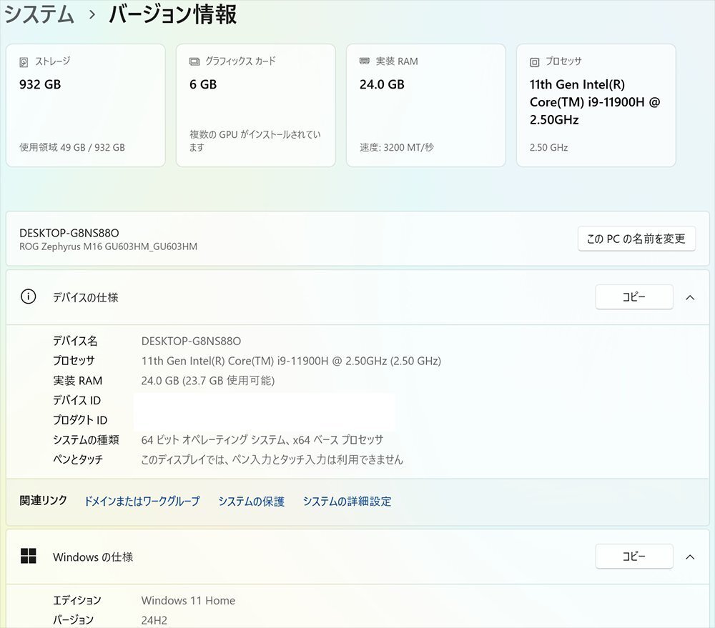
Task: Click the info icon beside デバイスの仕様
Action: [x=28, y=297]
